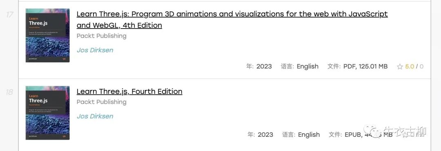Viewport: 441px width, 151px height.
Task: Click the star rating icon for result 17
Action: tap(400, 67)
